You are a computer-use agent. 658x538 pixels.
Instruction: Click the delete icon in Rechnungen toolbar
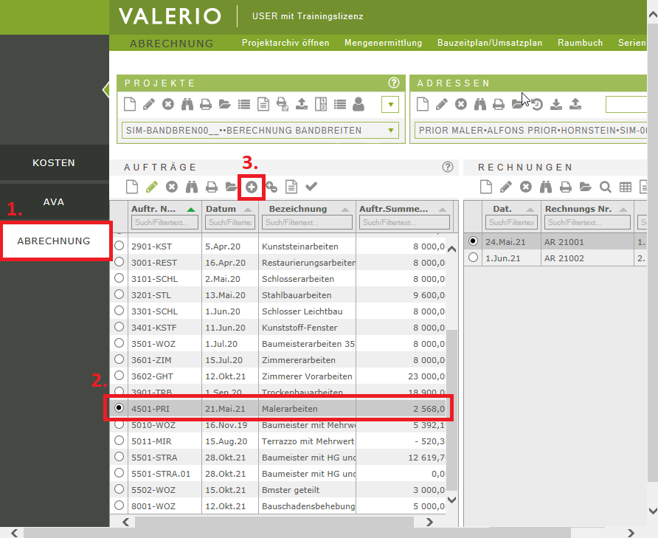pyautogui.click(x=526, y=187)
